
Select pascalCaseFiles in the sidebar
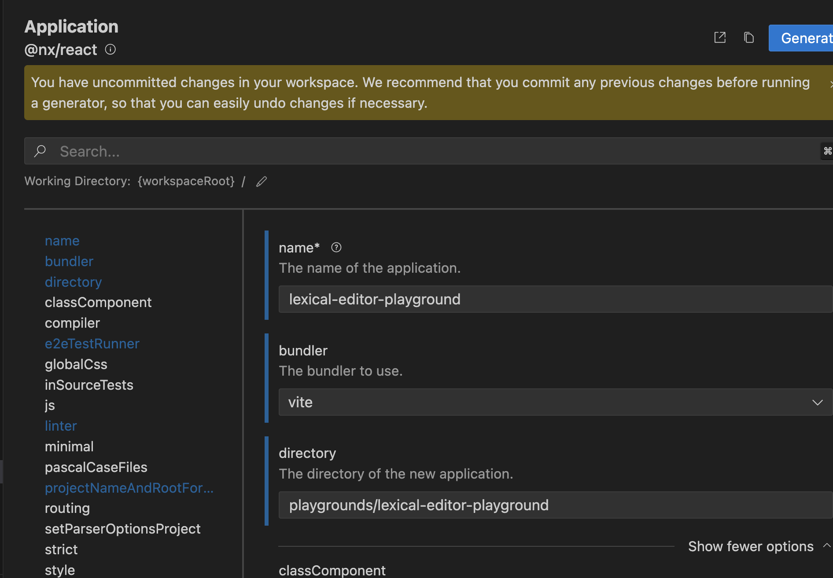(x=96, y=467)
